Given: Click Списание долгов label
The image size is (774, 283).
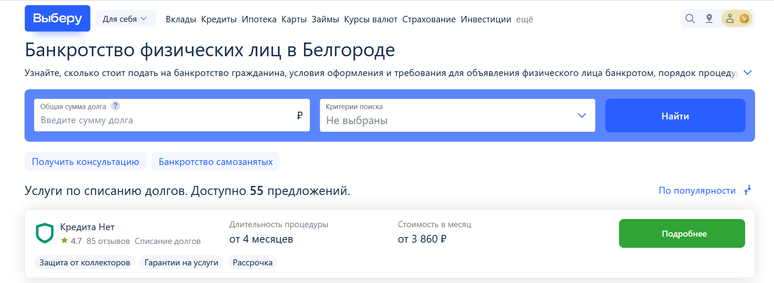Looking at the screenshot, I should pyautogui.click(x=168, y=241).
